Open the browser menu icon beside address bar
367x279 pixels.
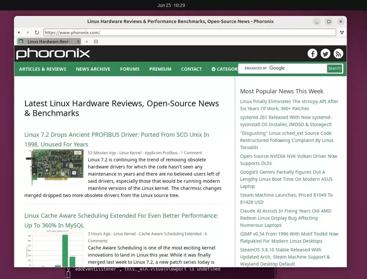point(342,33)
